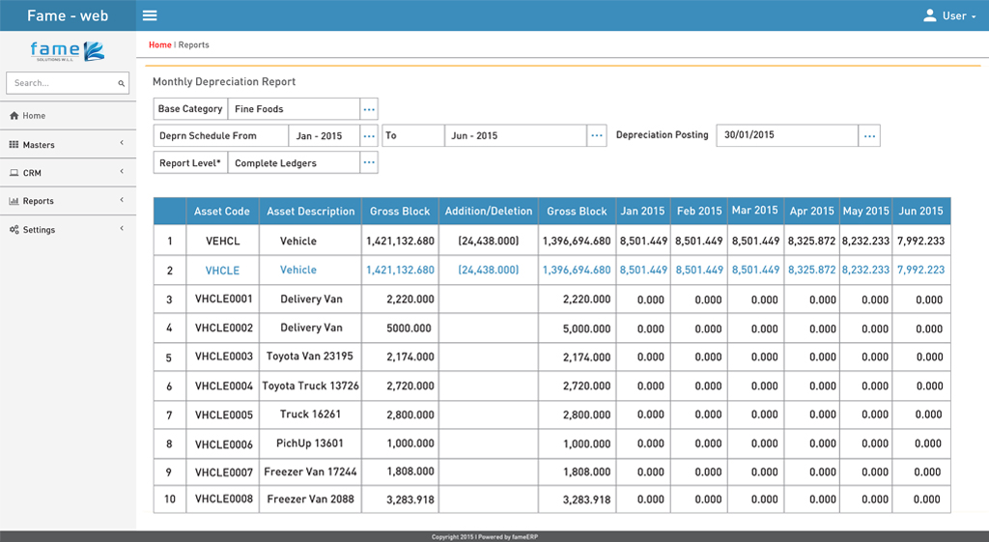
Task: Open the VHCLE asset code link
Action: [222, 271]
